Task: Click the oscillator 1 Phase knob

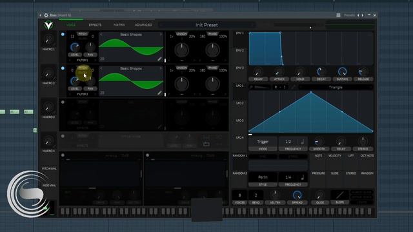Action: coord(212,50)
